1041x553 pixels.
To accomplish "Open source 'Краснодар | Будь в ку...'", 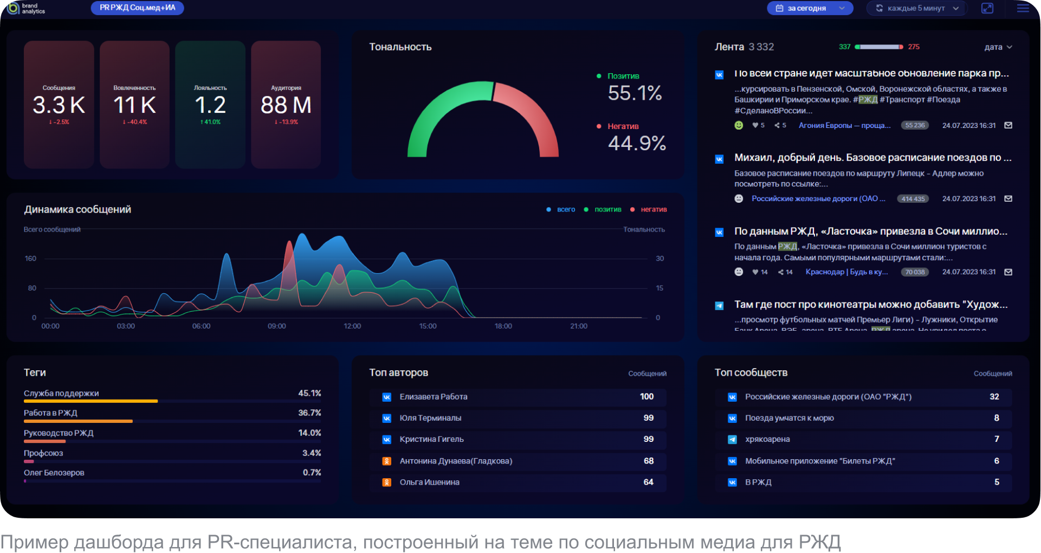I will point(846,272).
